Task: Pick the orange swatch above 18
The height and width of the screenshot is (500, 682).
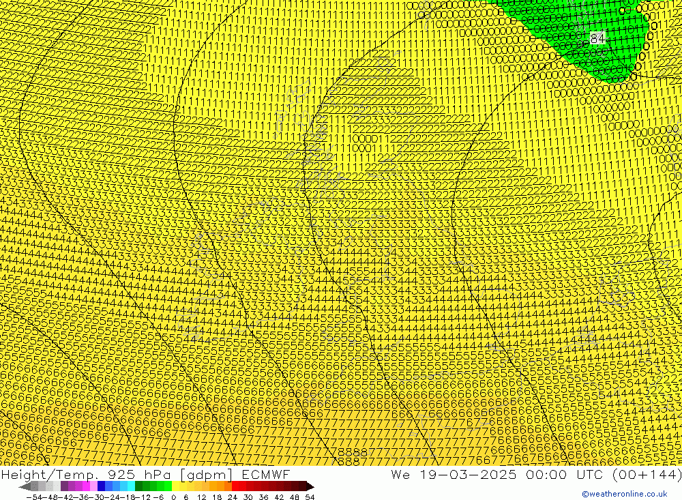Action: point(221,486)
